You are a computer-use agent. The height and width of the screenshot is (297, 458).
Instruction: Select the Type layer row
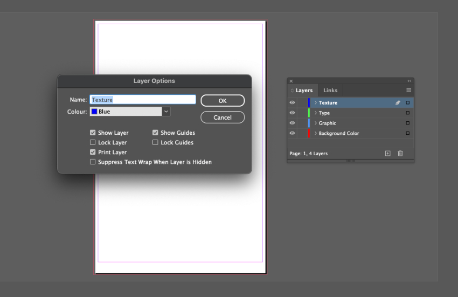tap(351, 113)
